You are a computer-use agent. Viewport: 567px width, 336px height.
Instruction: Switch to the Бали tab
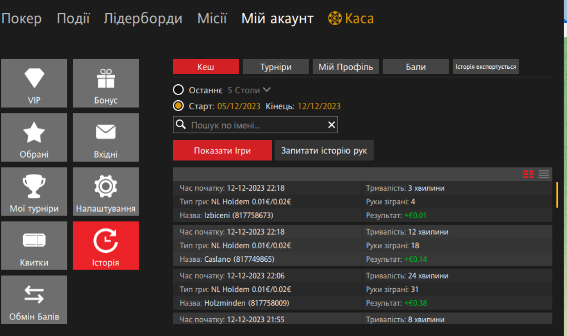click(416, 67)
